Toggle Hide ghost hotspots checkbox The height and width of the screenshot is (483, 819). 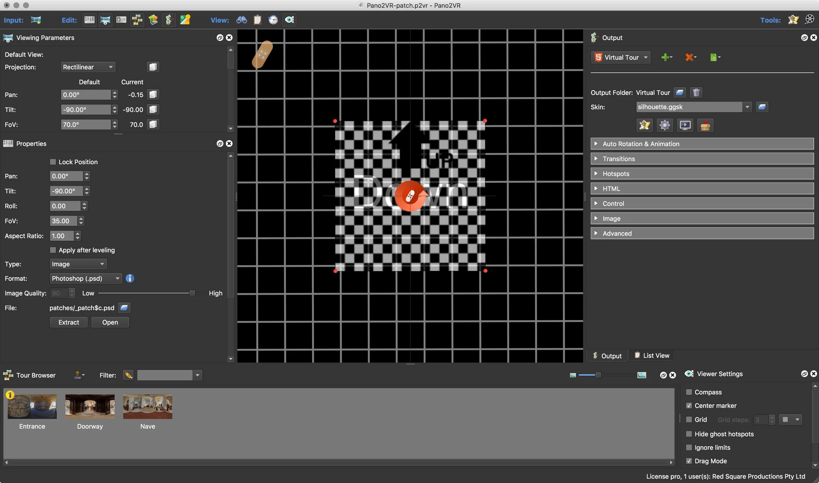689,434
